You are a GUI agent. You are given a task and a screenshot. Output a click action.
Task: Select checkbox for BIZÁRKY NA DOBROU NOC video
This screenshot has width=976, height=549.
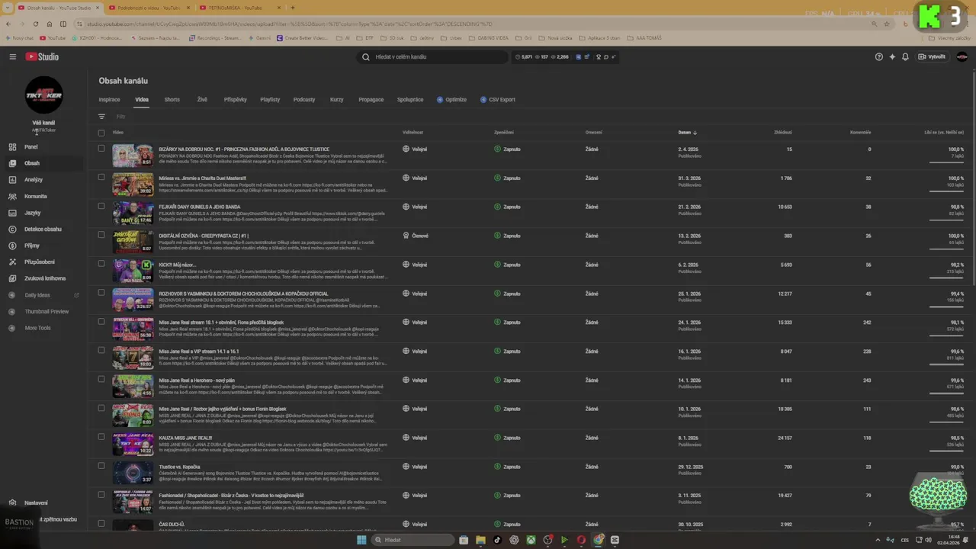point(101,149)
